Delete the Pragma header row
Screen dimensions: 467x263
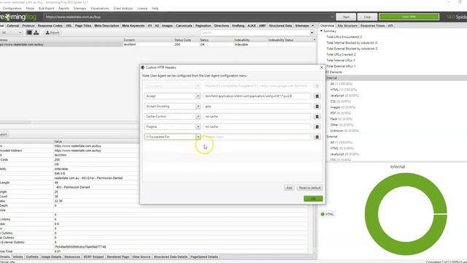(x=317, y=126)
